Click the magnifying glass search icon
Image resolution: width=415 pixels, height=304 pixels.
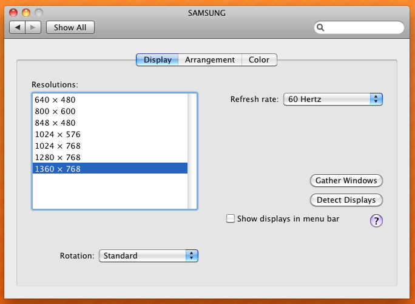coord(320,27)
